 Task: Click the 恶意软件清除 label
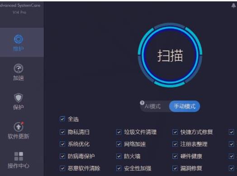click(x=84, y=168)
